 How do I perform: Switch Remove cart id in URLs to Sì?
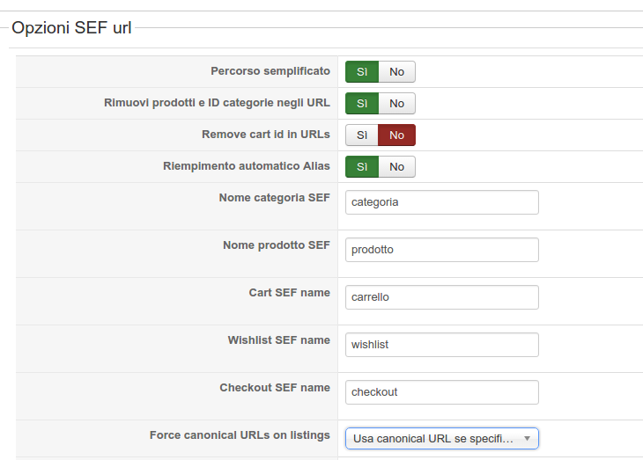click(362, 135)
